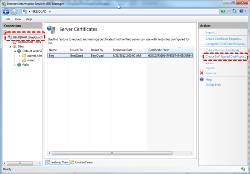250x174 pixels.
Task: Click View action link
Action: tap(210, 63)
